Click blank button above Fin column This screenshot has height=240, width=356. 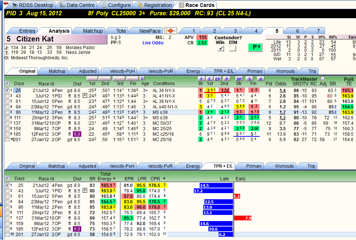pyautogui.click(x=132, y=79)
